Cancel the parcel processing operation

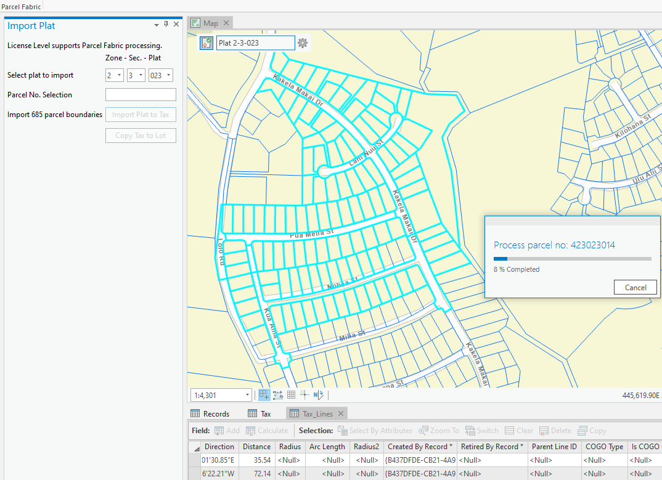click(635, 287)
